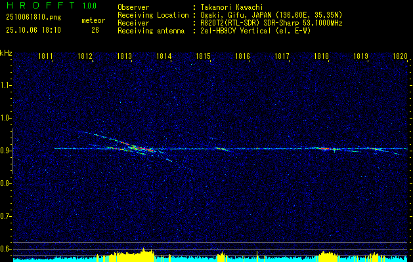Click the Receiving antenna label
This screenshot has height=262, width=413.
(151, 31)
